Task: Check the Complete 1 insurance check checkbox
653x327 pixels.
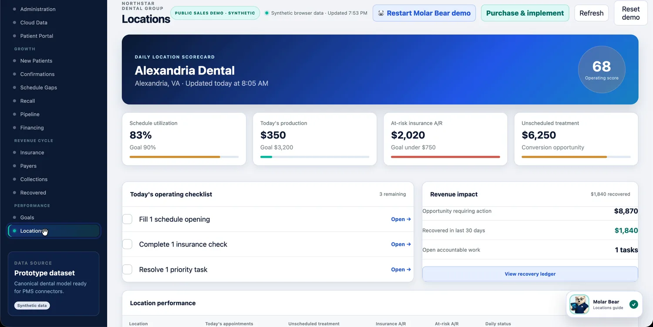Action: click(x=127, y=244)
